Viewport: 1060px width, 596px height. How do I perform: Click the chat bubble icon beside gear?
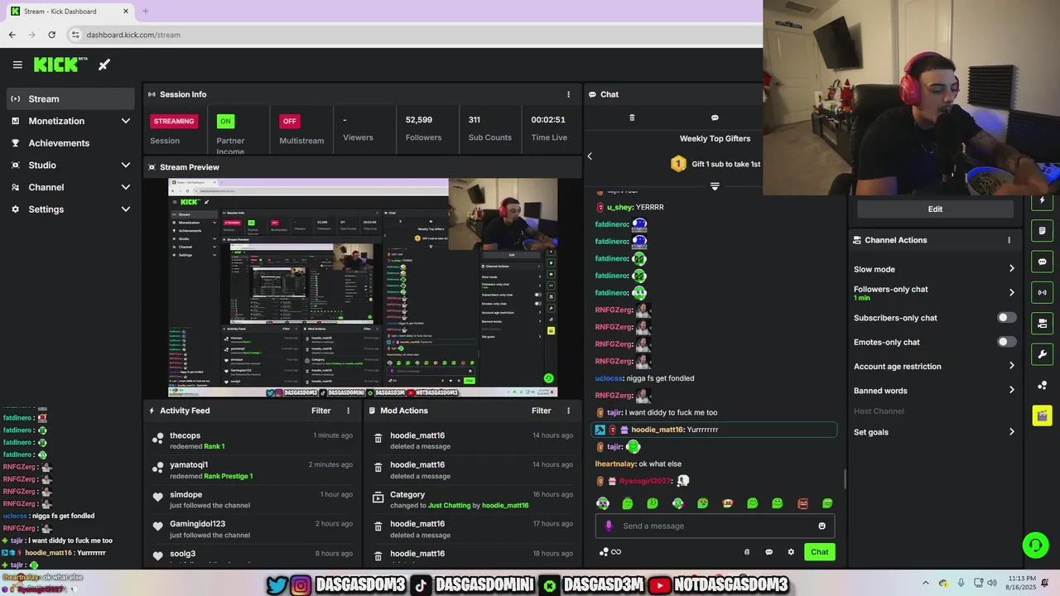coord(768,552)
